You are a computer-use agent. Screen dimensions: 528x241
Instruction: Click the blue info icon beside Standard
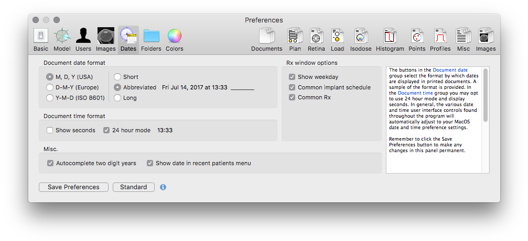[x=163, y=187]
